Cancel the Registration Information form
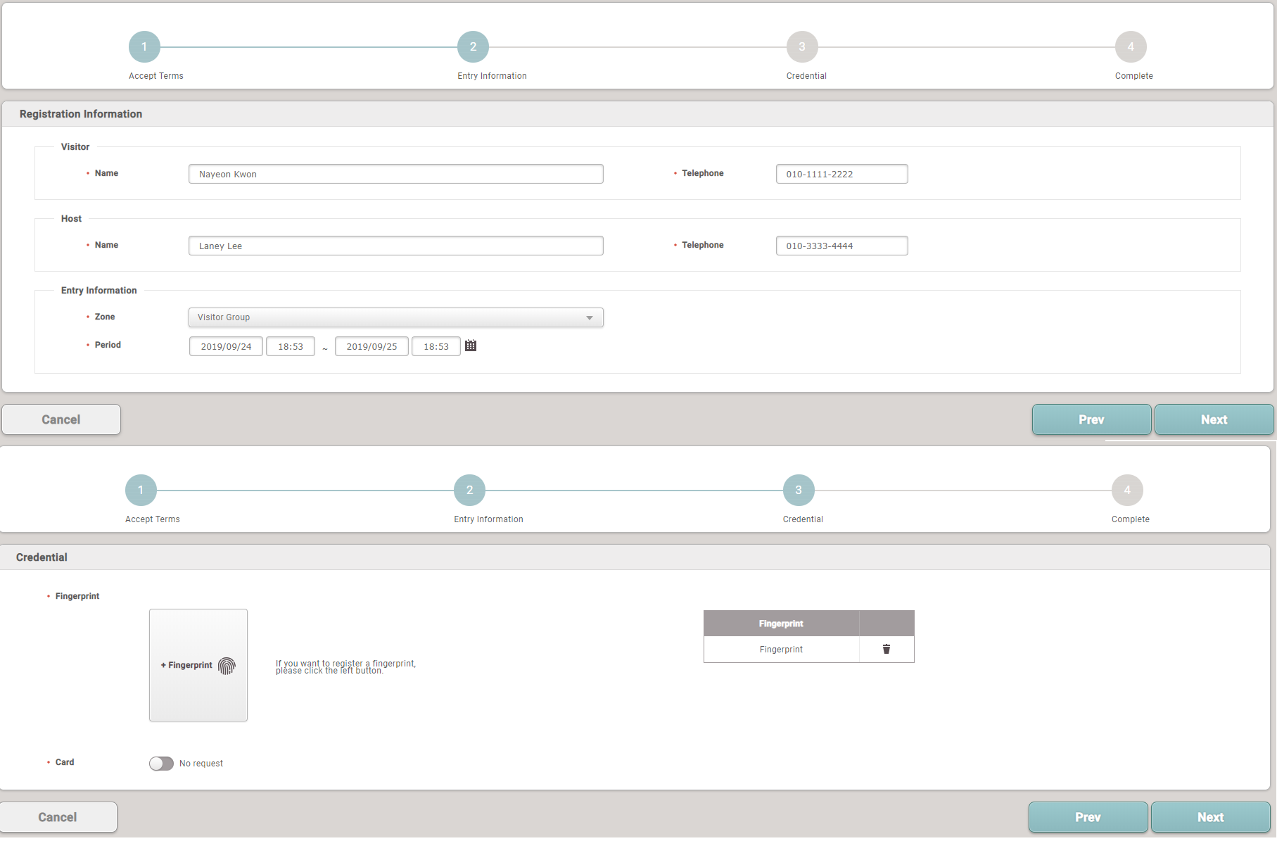This screenshot has width=1277, height=841. pyautogui.click(x=61, y=419)
